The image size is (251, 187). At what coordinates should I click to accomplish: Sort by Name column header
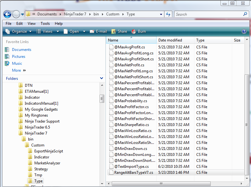point(131,40)
